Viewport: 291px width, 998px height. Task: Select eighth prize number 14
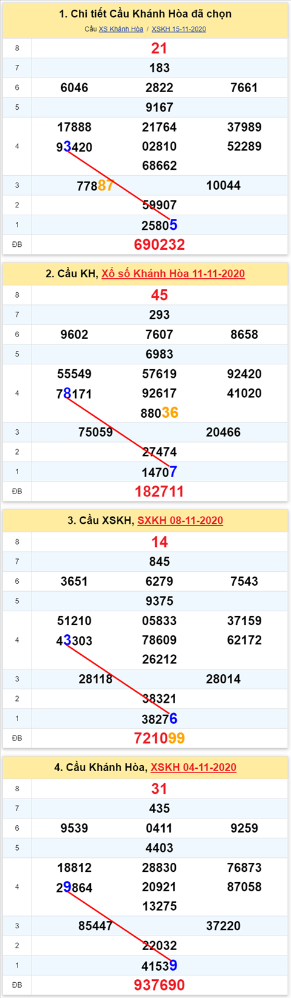(159, 542)
